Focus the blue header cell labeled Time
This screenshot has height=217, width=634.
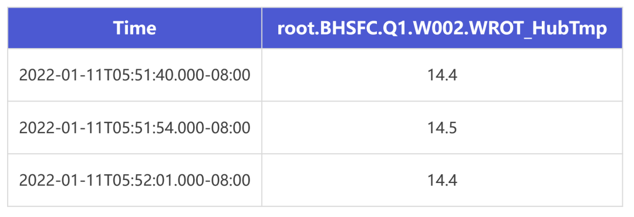point(134,28)
